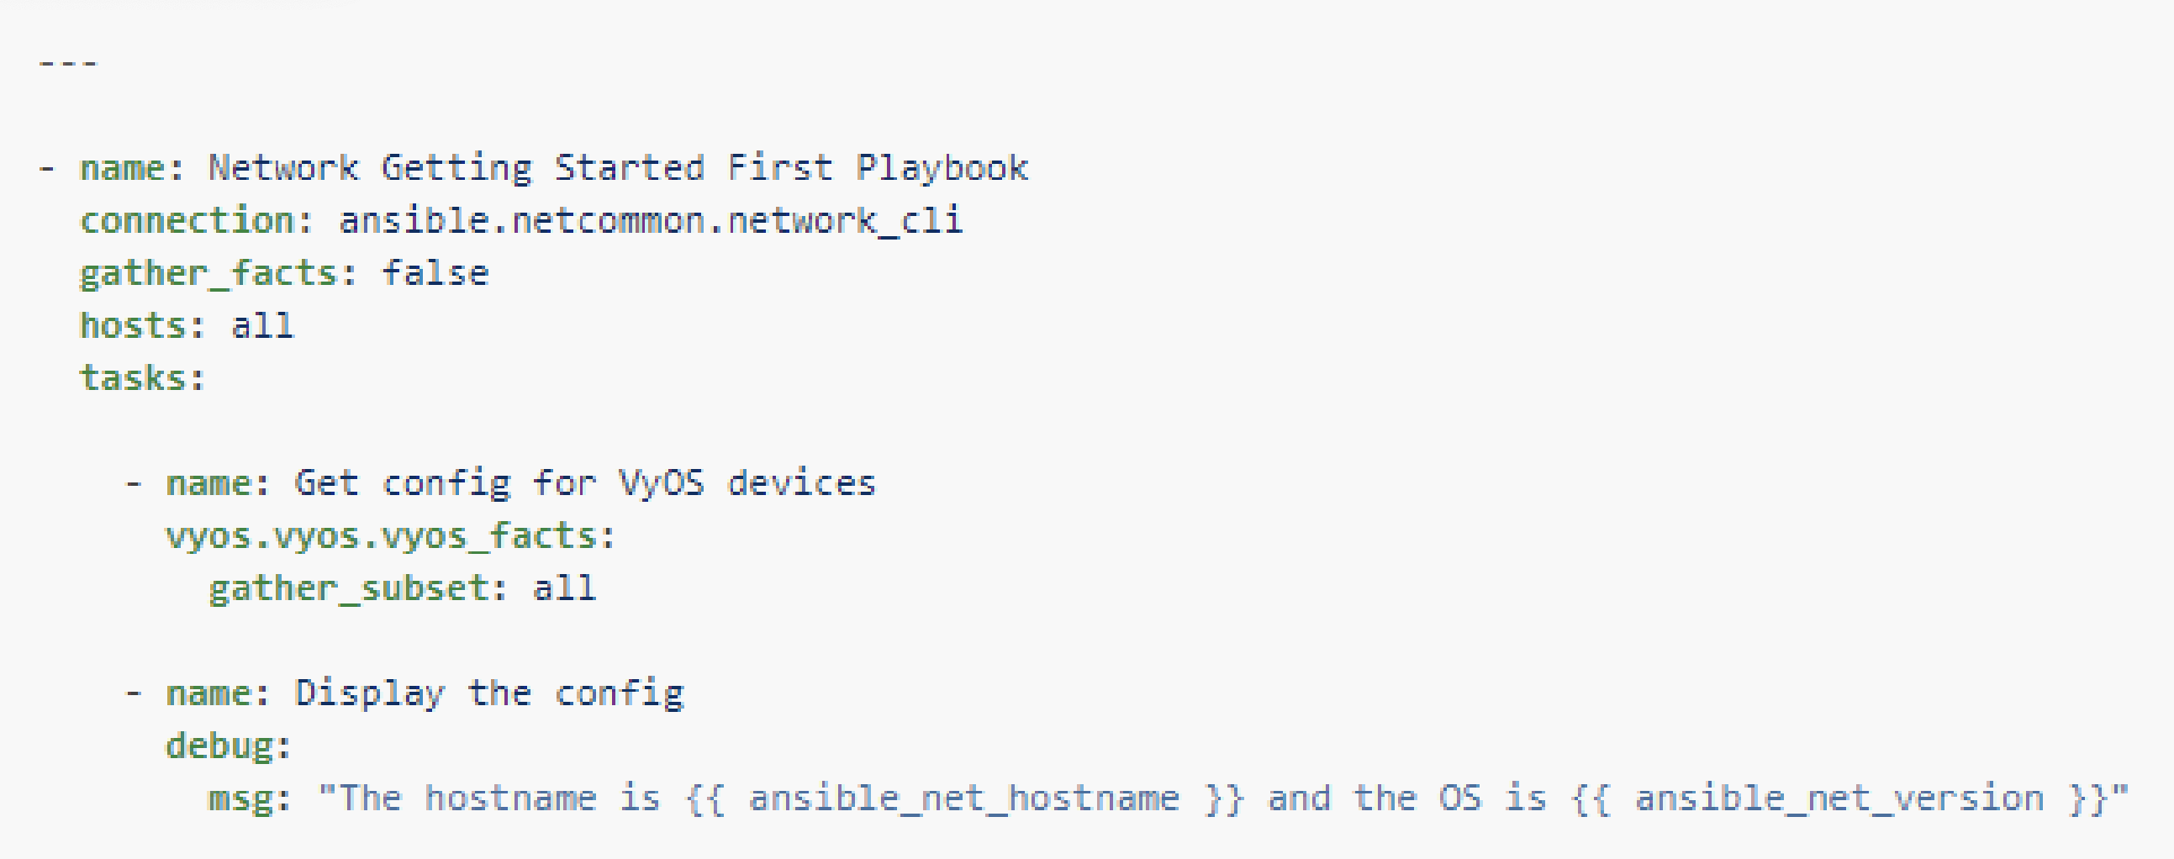Click the 'all' value after hosts
Screen dimensions: 2174x859
pos(262,326)
